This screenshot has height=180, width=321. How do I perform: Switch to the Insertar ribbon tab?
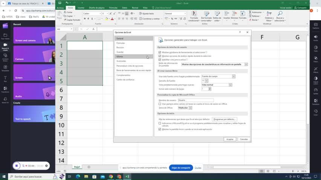pos(81,7)
